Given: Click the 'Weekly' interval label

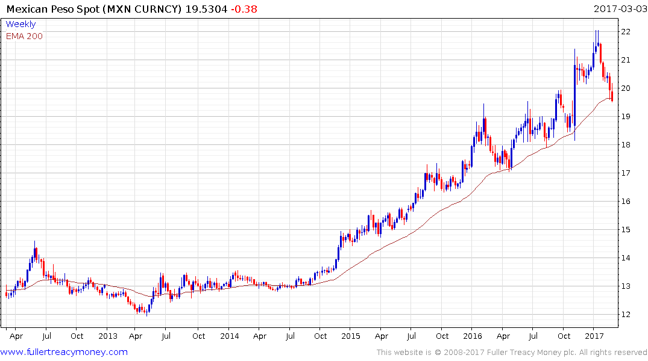Looking at the screenshot, I should coord(20,24).
